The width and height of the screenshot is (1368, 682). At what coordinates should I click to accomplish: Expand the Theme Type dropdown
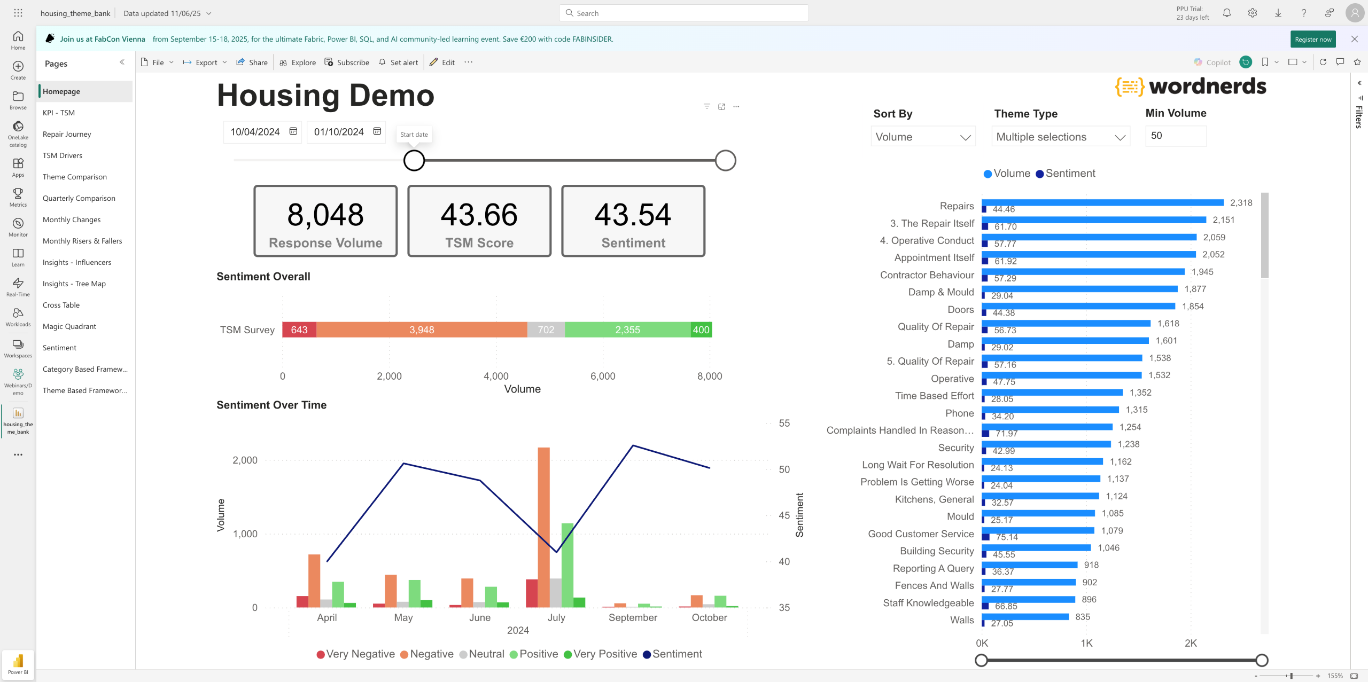[x=1060, y=137]
